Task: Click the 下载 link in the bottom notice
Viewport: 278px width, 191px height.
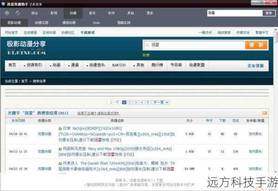Action: point(159,180)
